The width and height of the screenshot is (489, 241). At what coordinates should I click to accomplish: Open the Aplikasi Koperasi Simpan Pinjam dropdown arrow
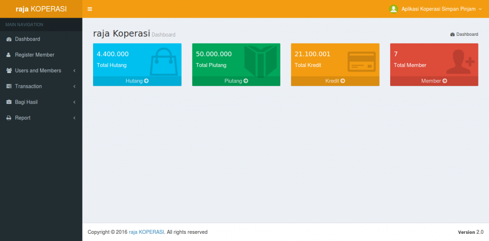pyautogui.click(x=480, y=9)
